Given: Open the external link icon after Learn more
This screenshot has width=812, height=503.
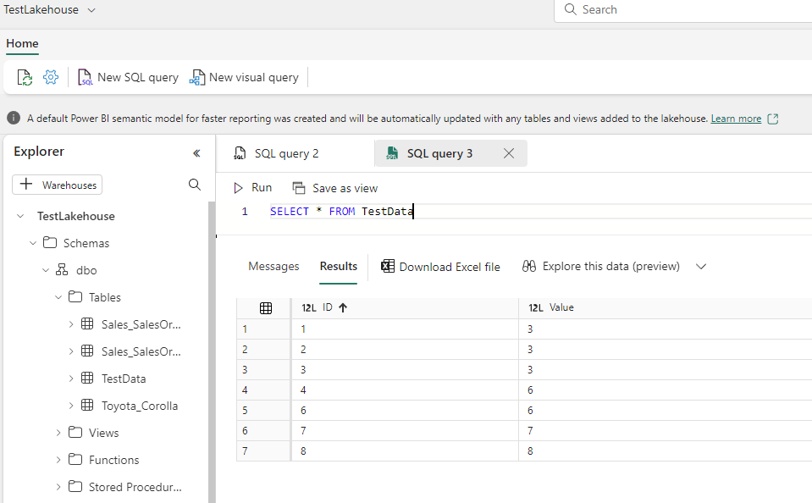Looking at the screenshot, I should [773, 119].
